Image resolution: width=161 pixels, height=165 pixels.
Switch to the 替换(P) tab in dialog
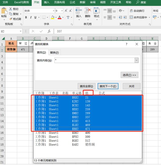(54, 52)
